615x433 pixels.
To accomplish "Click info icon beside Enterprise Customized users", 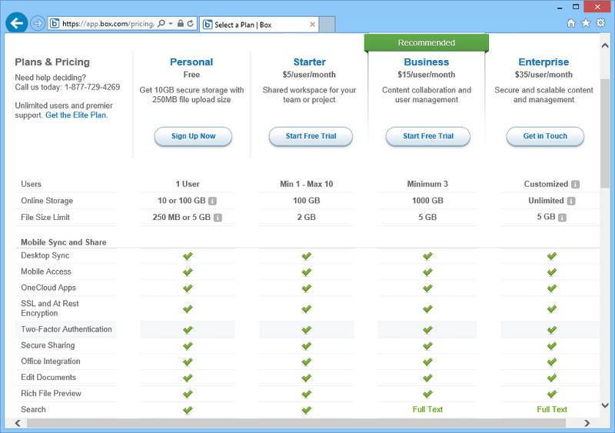I will [575, 185].
